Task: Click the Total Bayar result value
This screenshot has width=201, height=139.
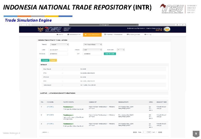Action: (88, 85)
